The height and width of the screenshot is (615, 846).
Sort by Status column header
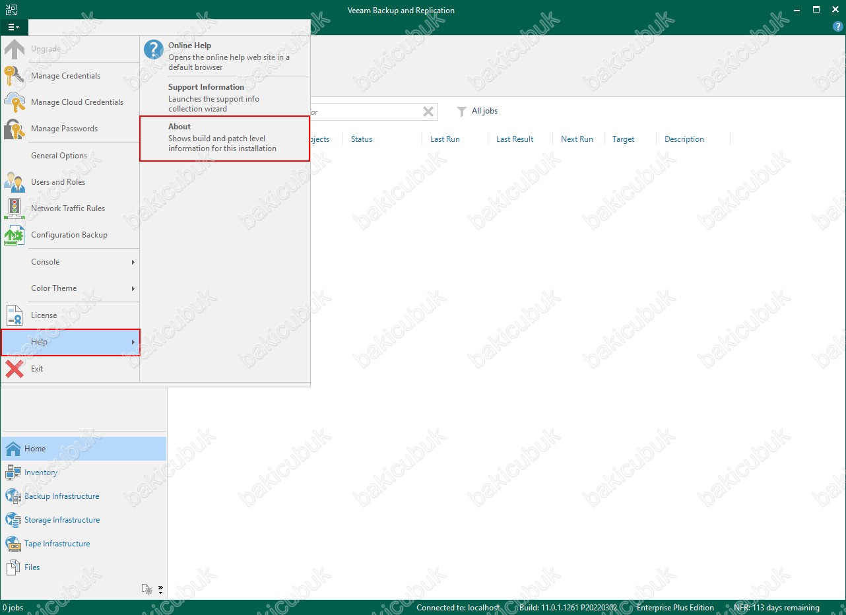pos(362,139)
